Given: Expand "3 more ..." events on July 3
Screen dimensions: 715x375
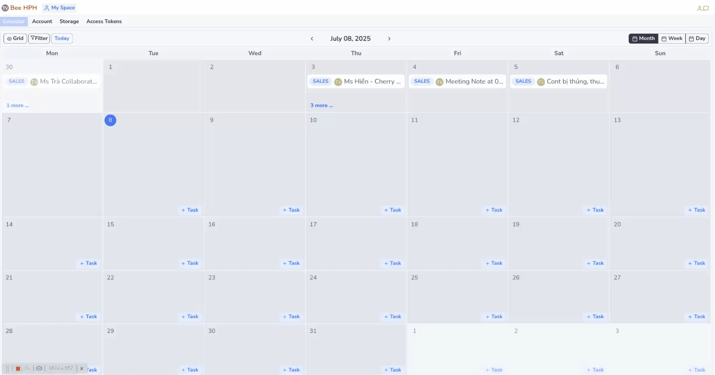Looking at the screenshot, I should [x=321, y=105].
